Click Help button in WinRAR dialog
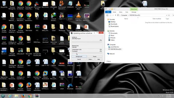174x98 pixels. pyautogui.click(x=98, y=59)
